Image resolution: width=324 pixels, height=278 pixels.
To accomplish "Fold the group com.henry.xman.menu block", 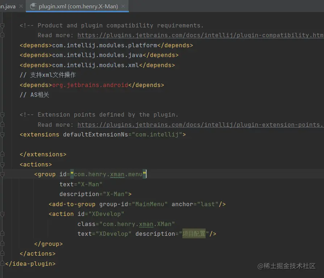I will coord(2,174).
